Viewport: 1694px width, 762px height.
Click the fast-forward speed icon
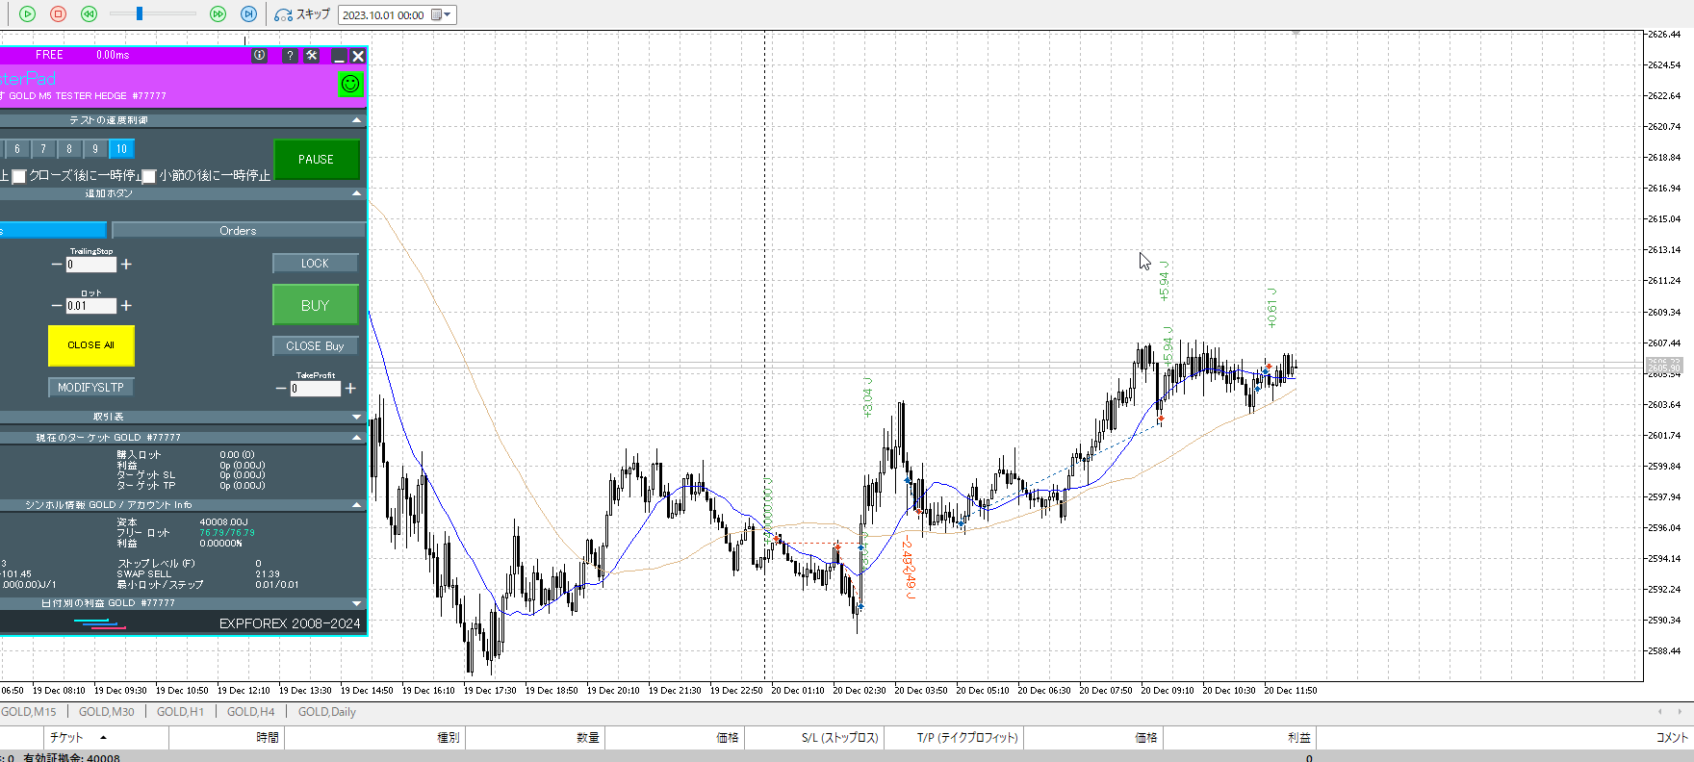218,14
